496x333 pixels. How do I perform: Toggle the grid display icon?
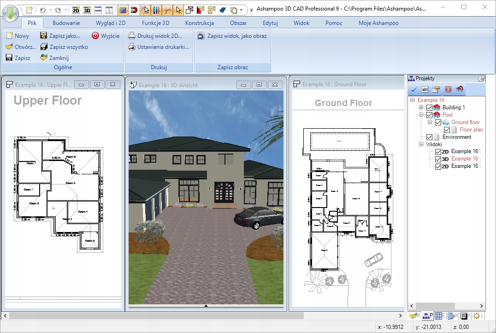(x=123, y=10)
